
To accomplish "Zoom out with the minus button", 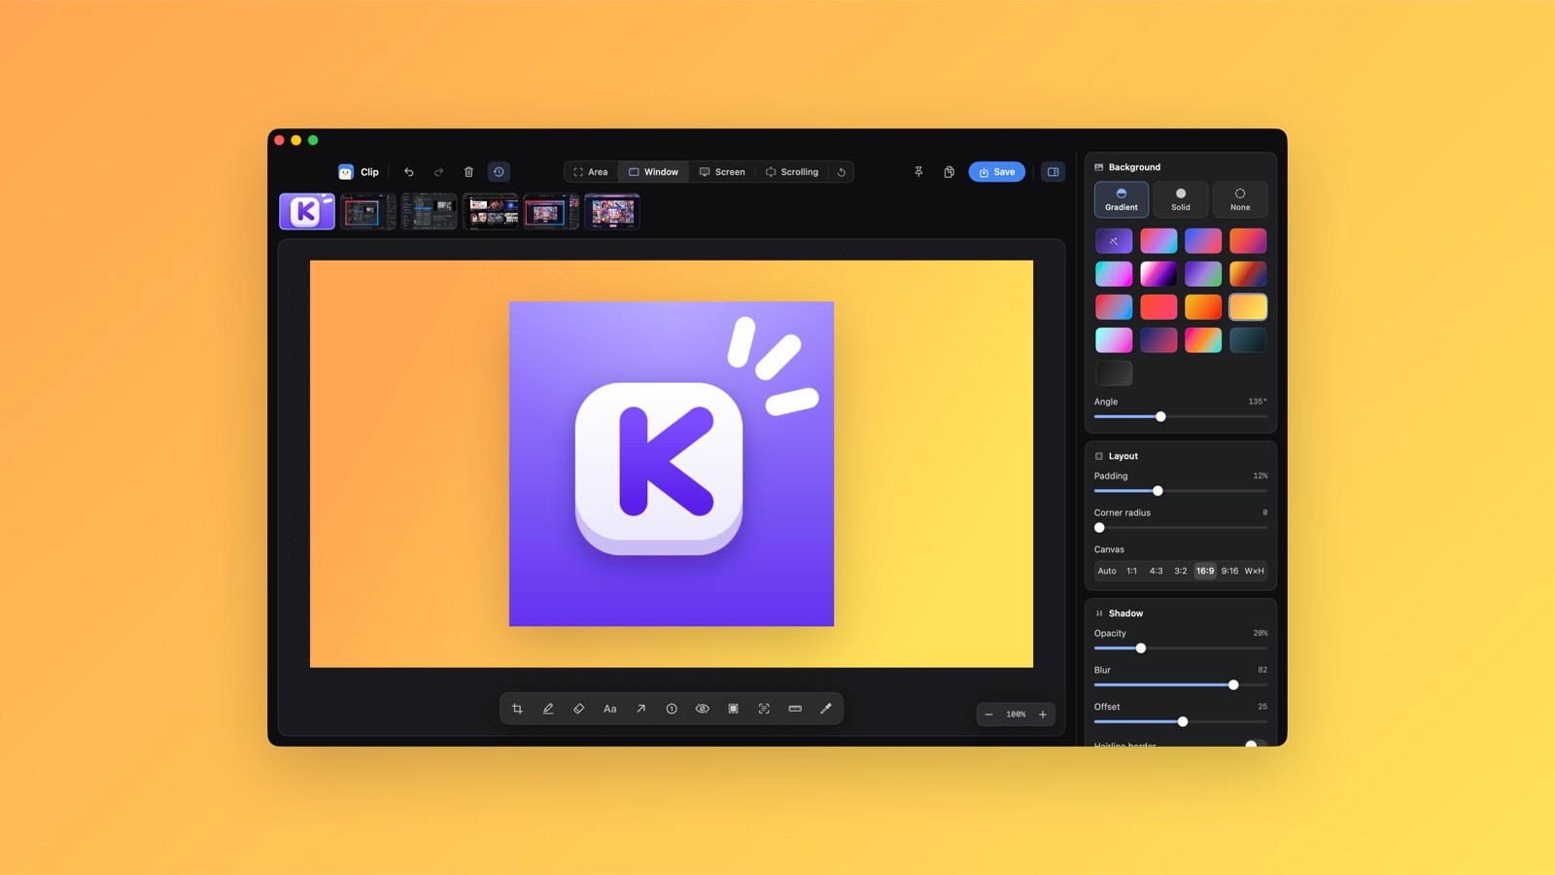I will click(988, 715).
